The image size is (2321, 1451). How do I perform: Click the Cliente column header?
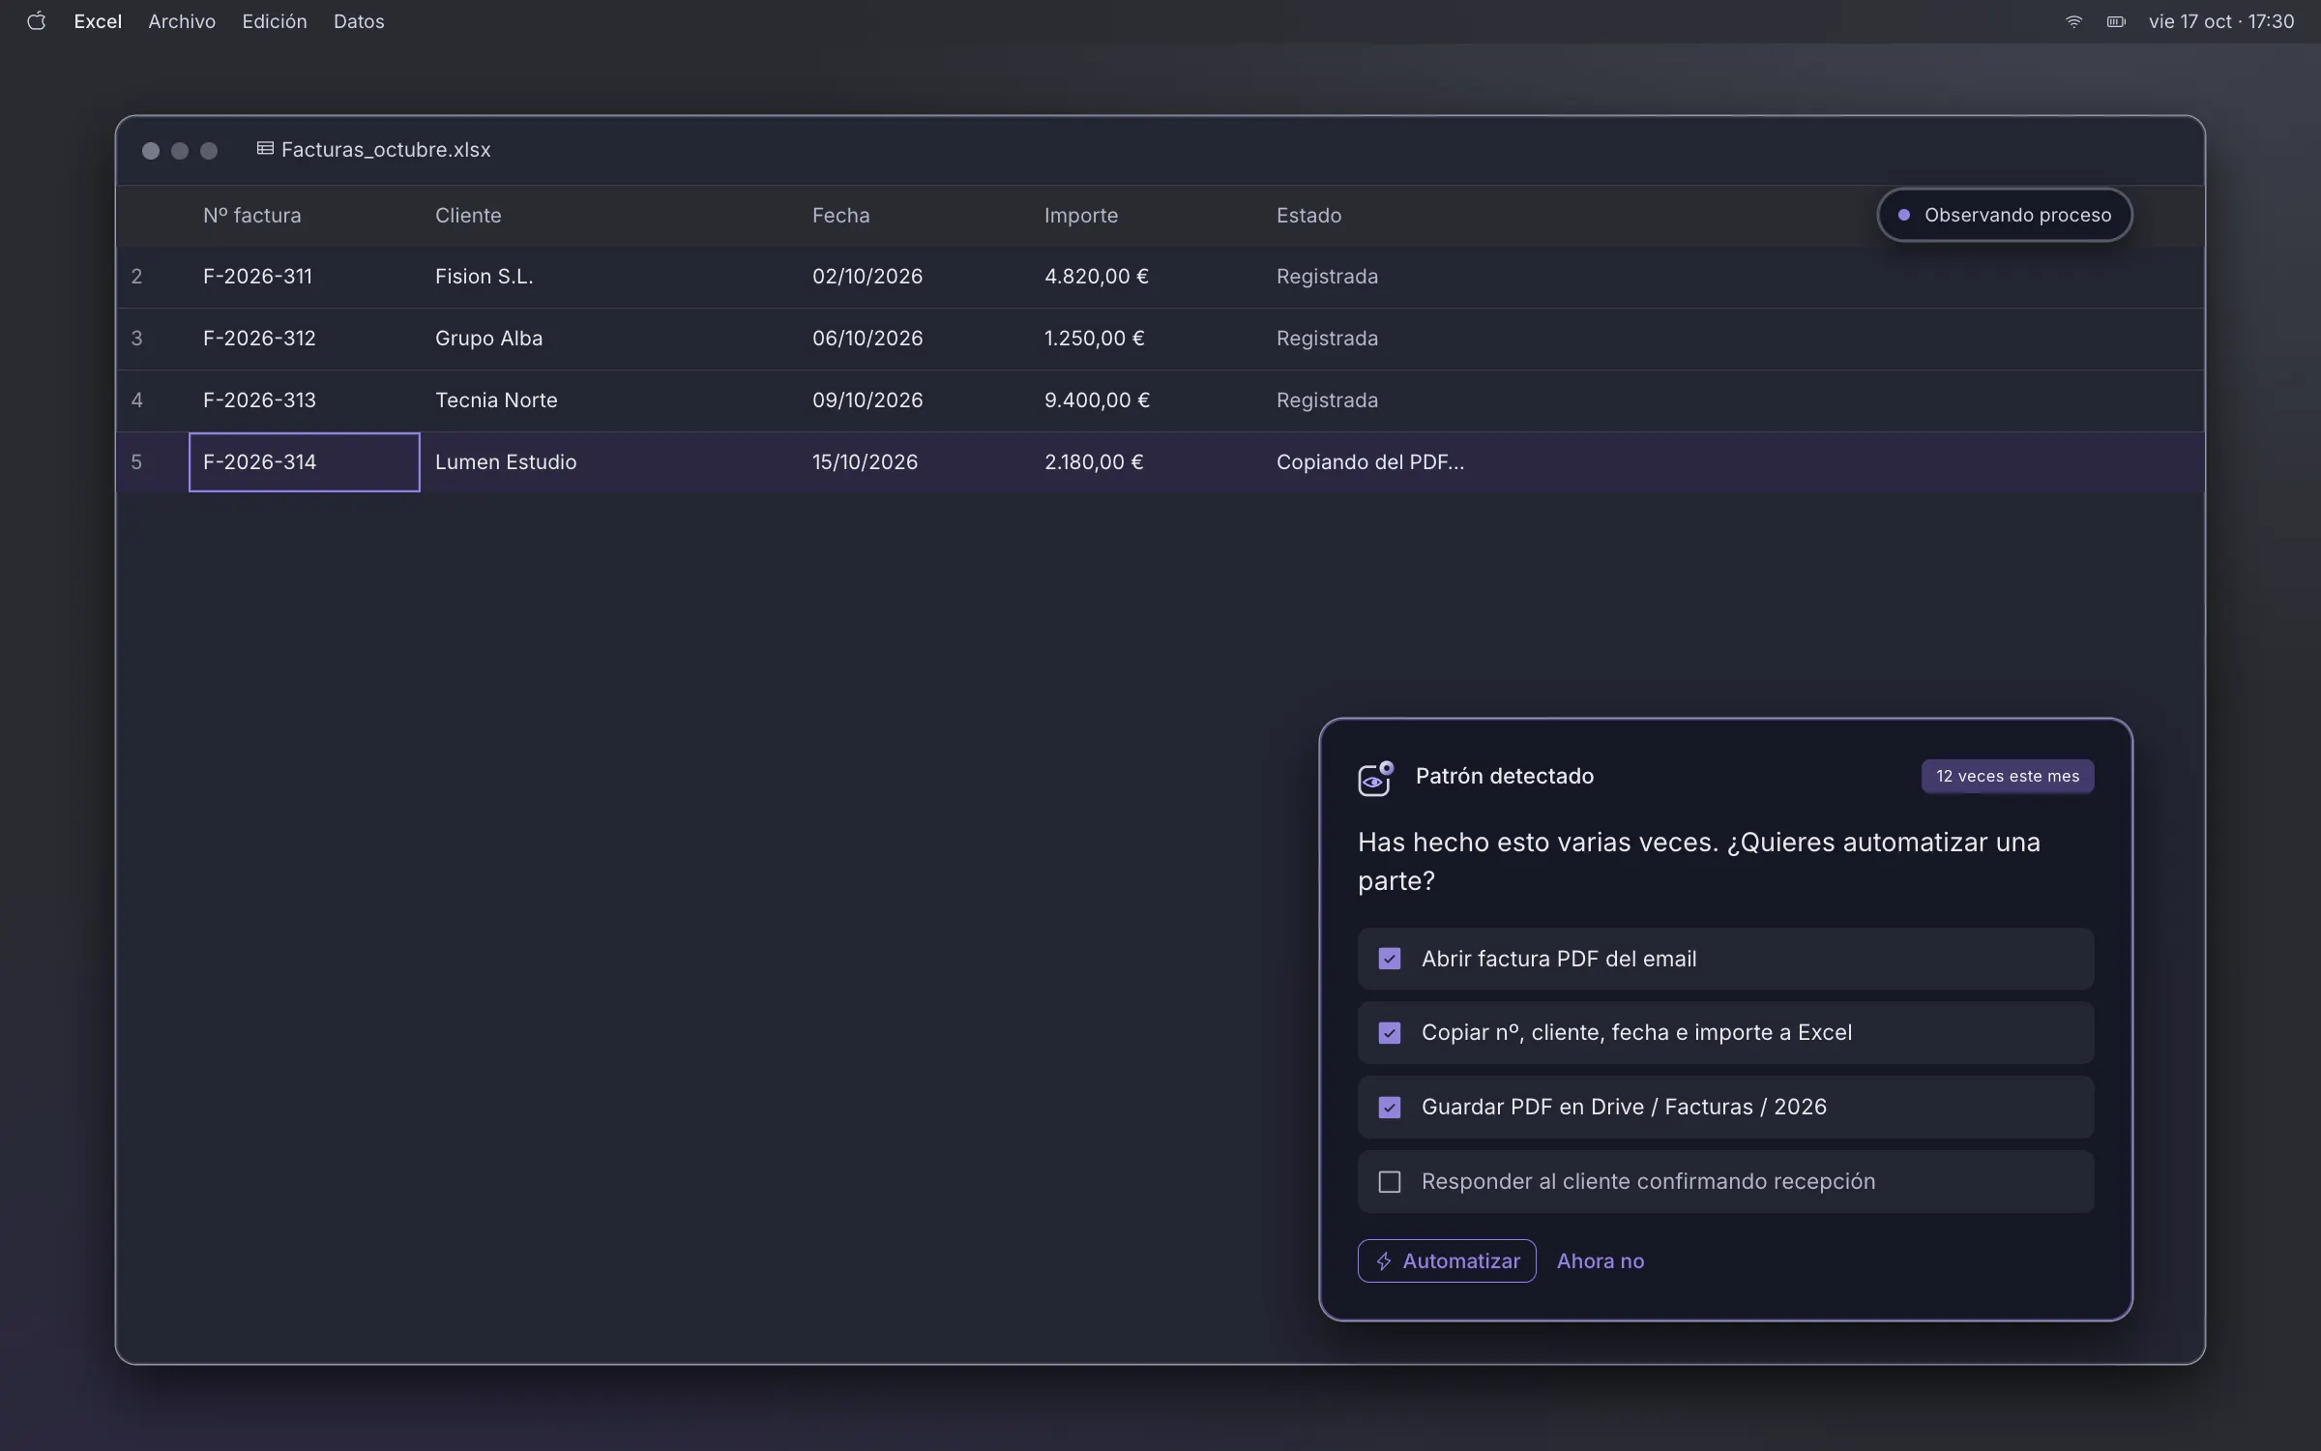click(x=468, y=216)
